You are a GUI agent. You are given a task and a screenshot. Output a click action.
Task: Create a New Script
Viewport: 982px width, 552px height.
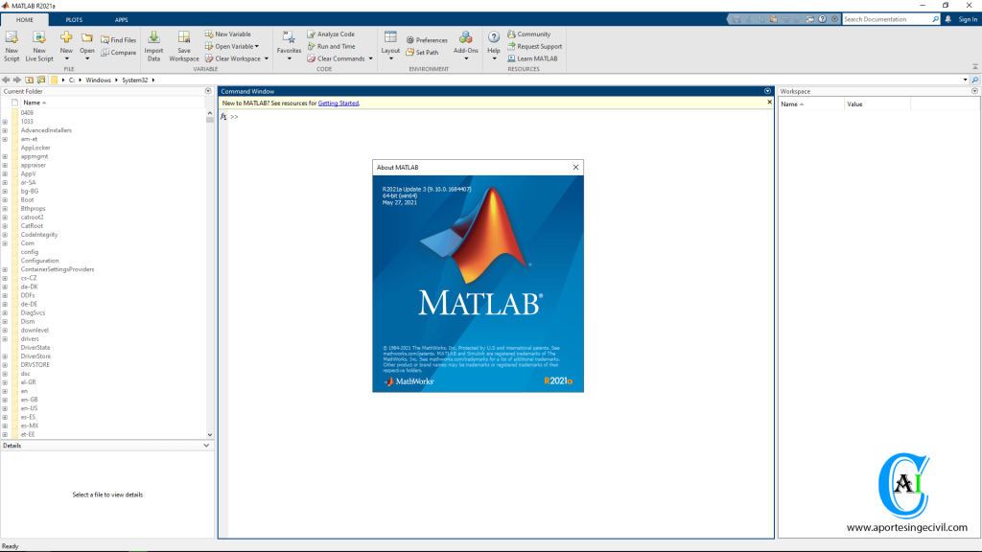pyautogui.click(x=12, y=43)
